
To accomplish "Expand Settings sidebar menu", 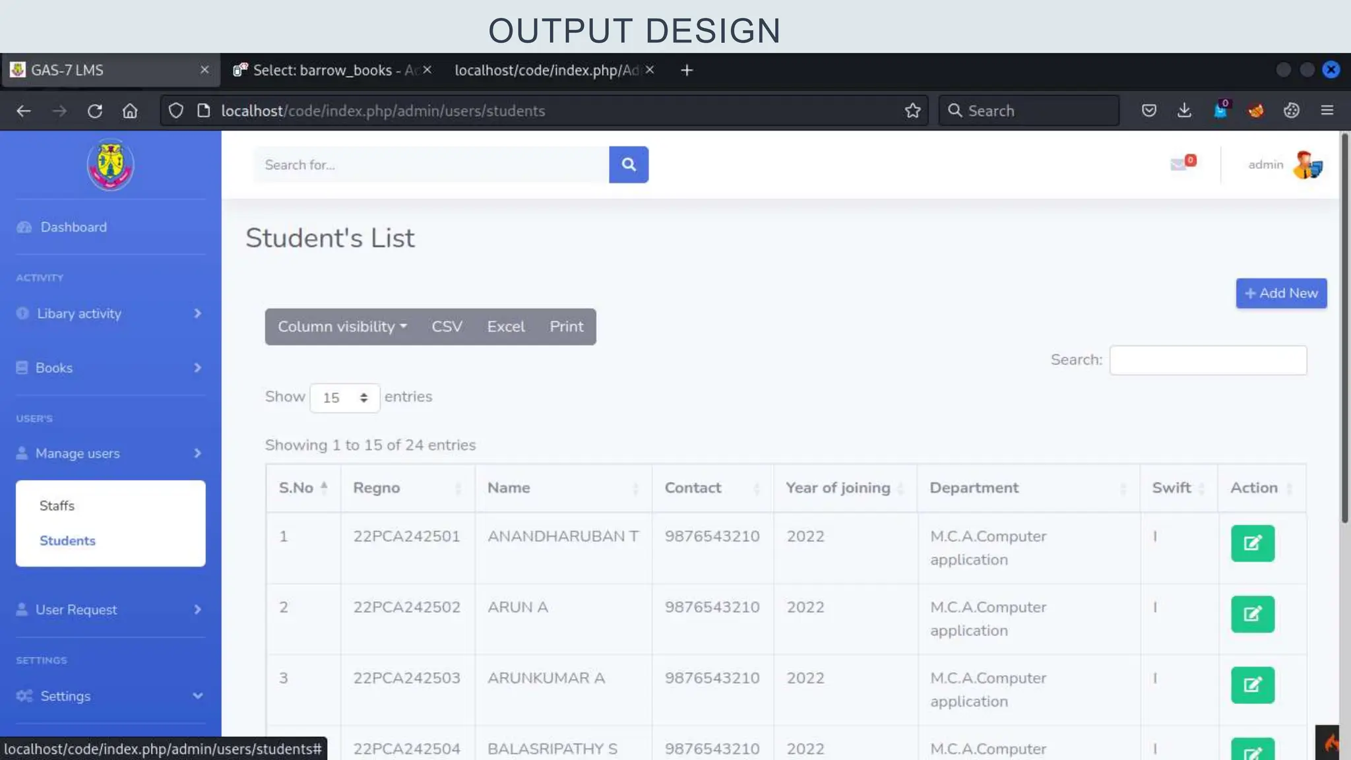I will (x=110, y=696).
